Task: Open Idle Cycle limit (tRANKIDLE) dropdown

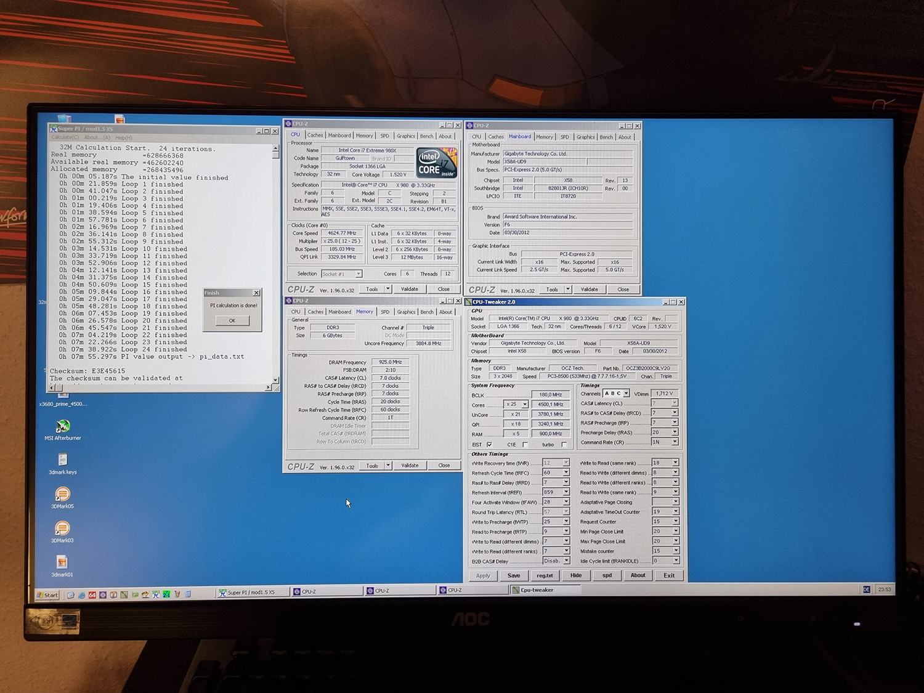Action: (676, 561)
